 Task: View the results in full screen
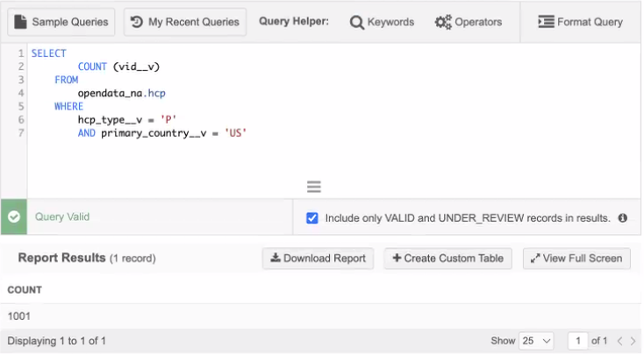pos(576,258)
